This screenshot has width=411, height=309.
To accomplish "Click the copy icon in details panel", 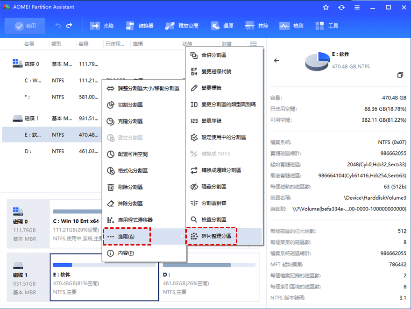I will 400,75.
